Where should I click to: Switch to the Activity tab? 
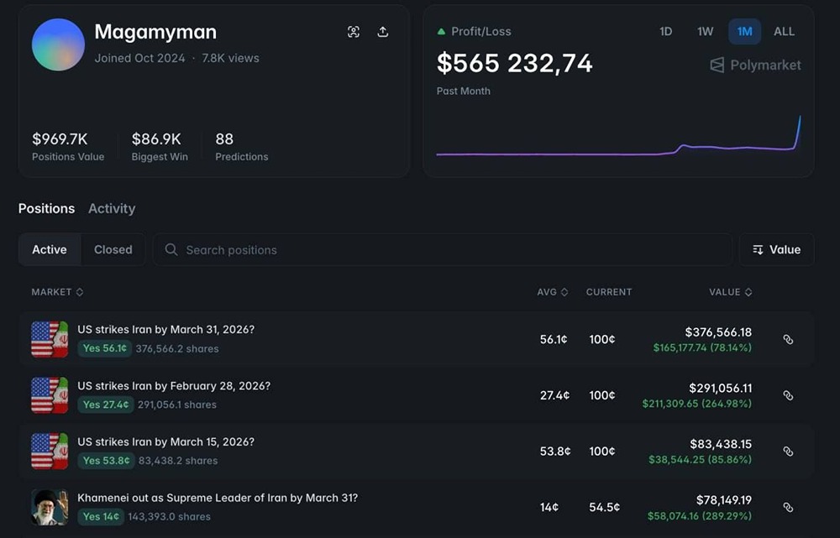[x=112, y=208]
